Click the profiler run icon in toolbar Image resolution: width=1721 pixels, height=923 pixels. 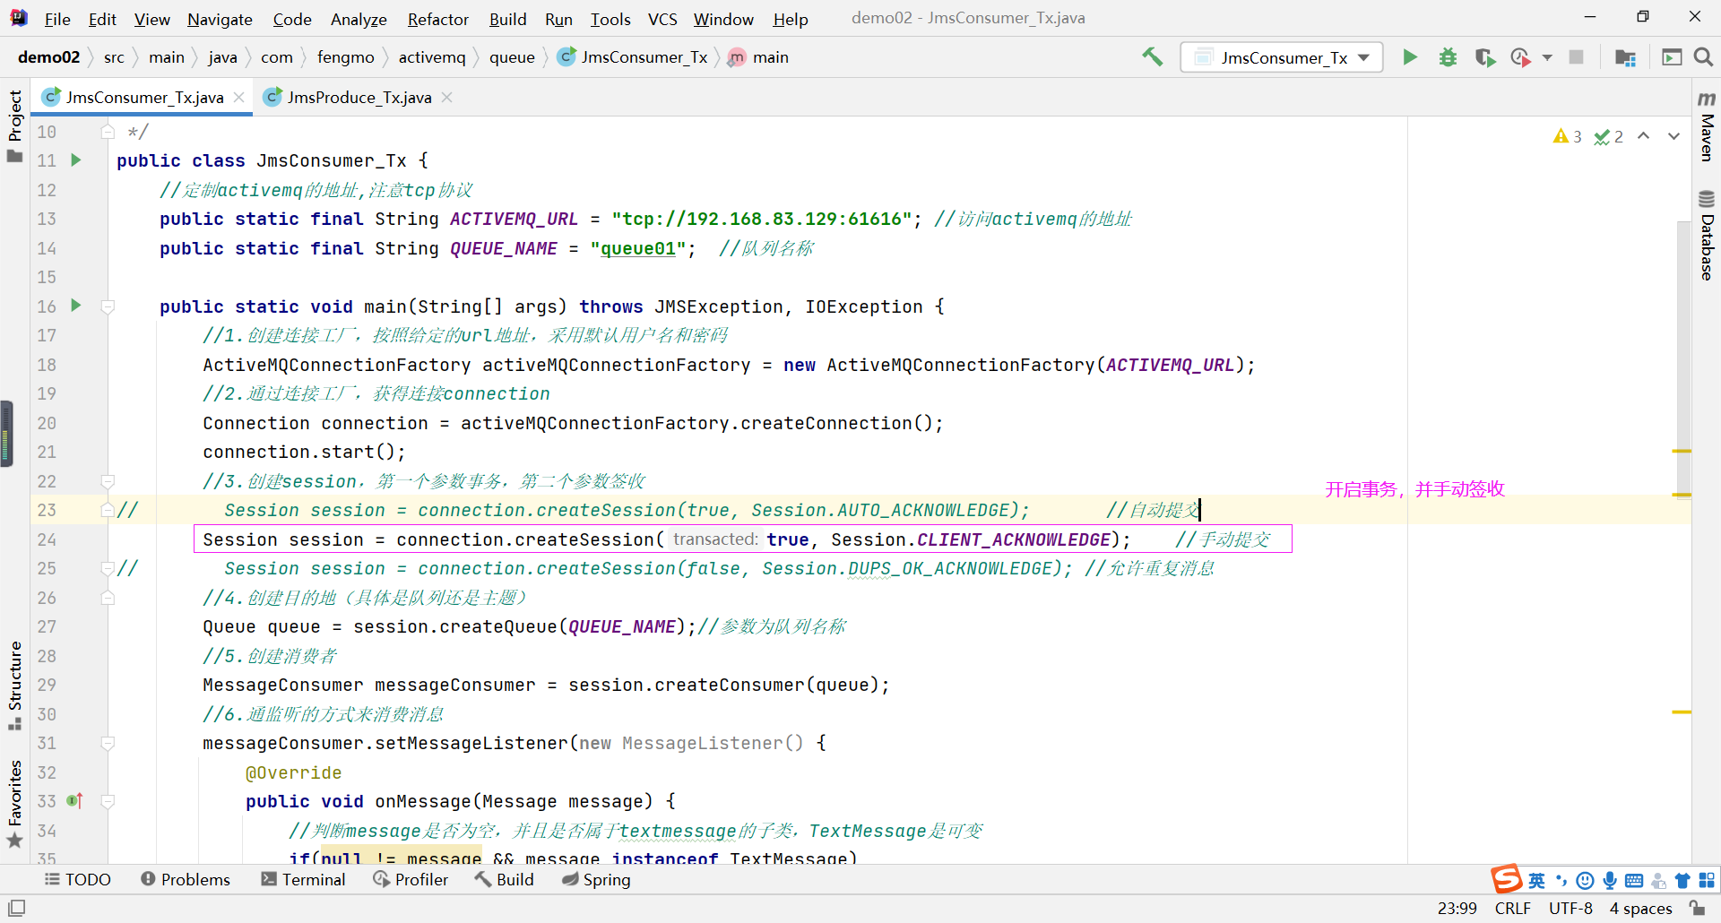click(1520, 57)
